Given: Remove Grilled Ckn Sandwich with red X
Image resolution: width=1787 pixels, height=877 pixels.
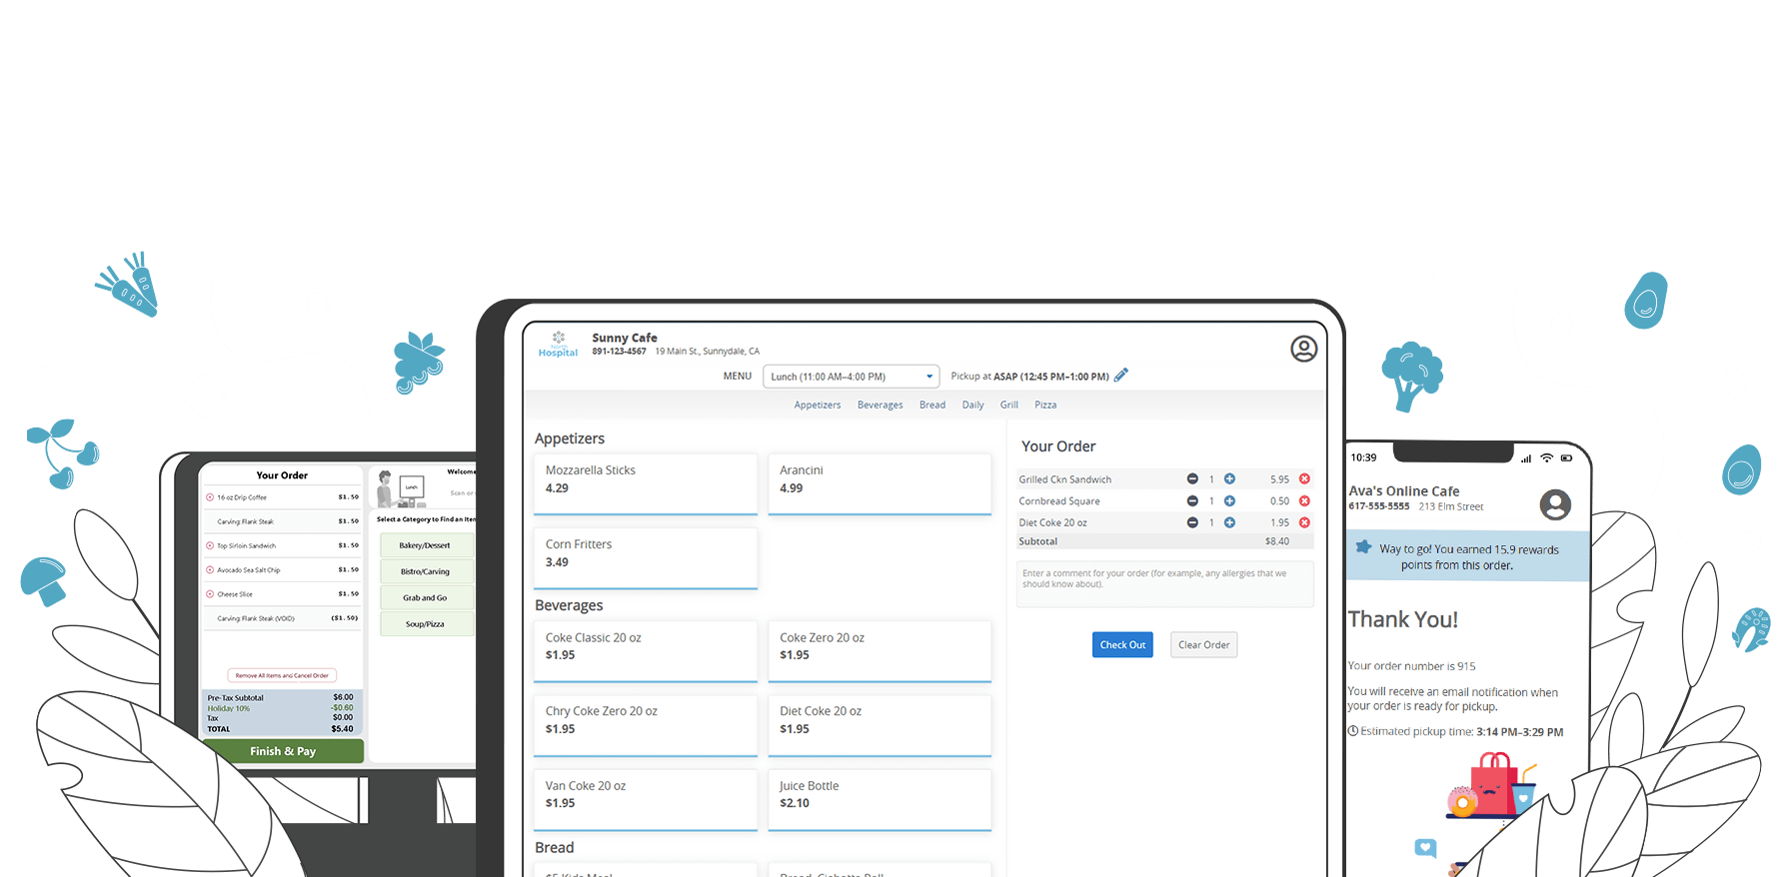Looking at the screenshot, I should 1304,479.
